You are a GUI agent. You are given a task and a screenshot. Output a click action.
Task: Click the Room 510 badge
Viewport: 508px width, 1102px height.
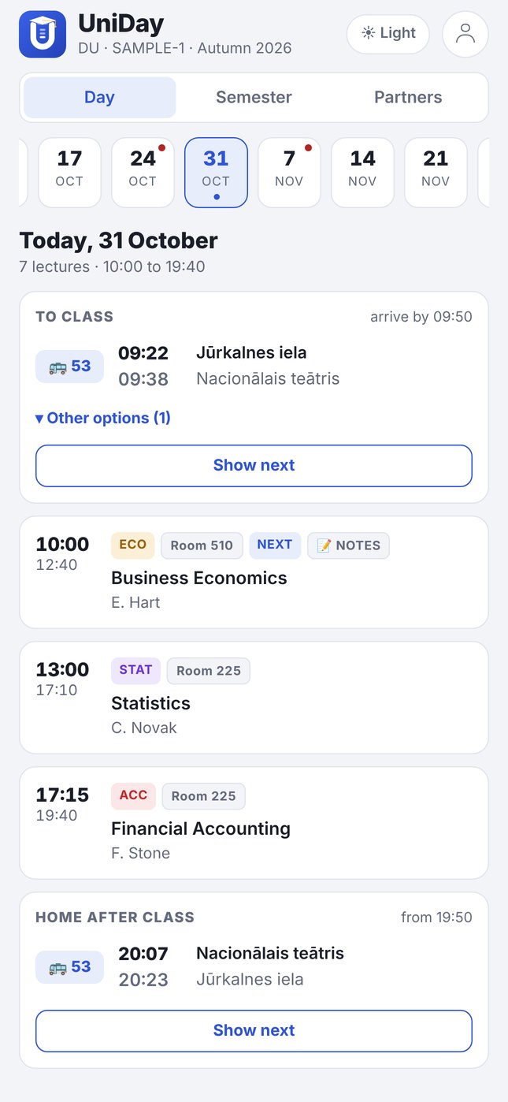tap(202, 545)
